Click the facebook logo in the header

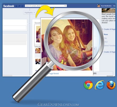pos(9,6)
